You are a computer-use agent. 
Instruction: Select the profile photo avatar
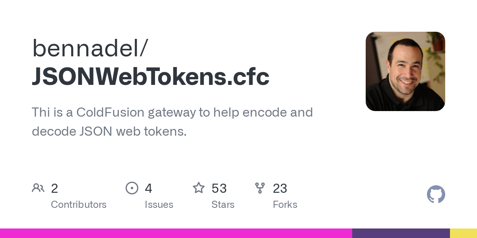click(x=405, y=71)
